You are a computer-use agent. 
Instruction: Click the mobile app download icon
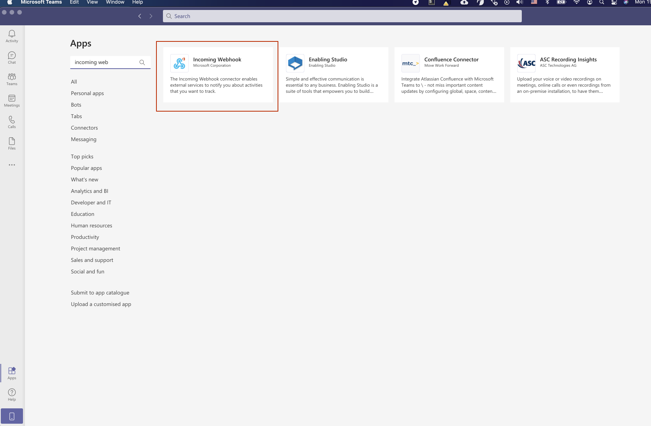pyautogui.click(x=12, y=416)
